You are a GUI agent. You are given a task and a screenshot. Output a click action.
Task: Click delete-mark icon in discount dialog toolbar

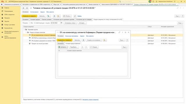(x=83, y=40)
